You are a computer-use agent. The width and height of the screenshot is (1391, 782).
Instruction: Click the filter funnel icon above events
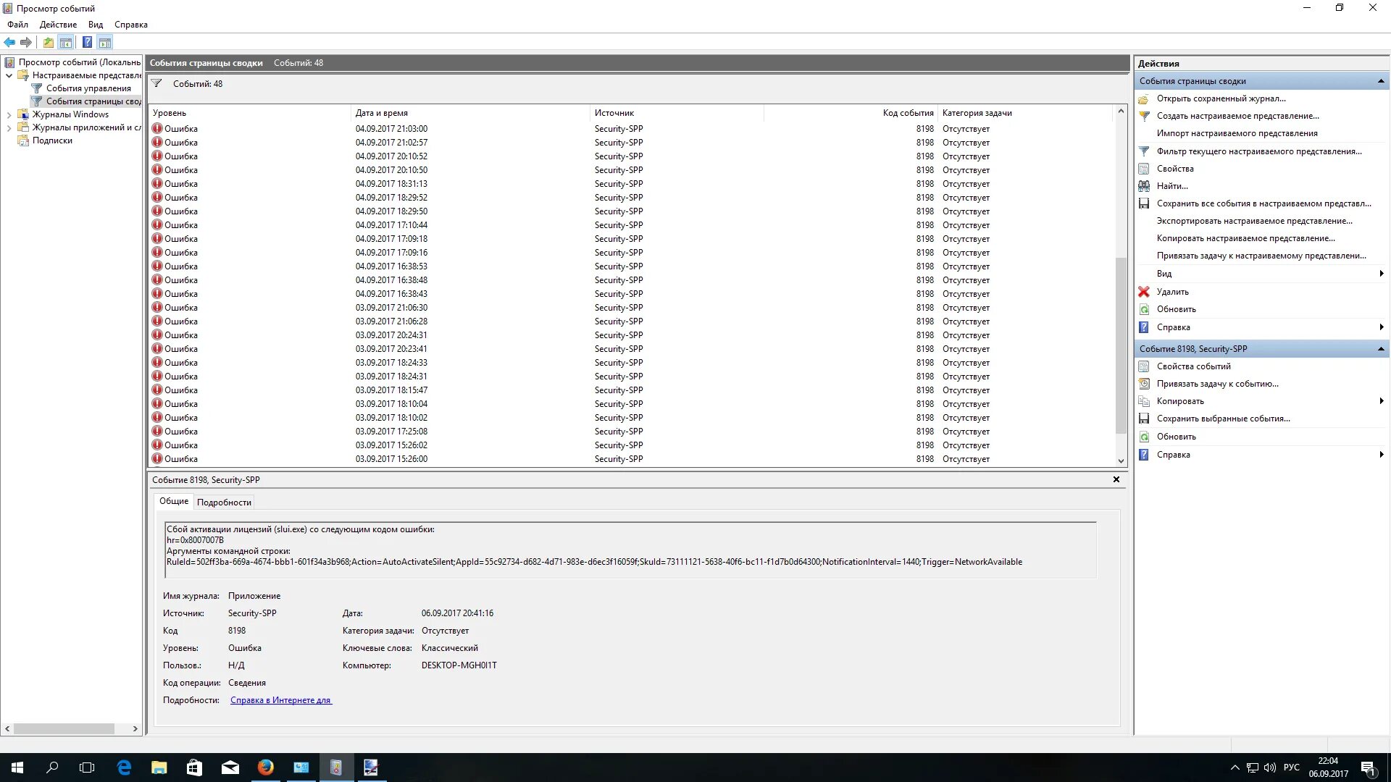click(x=156, y=83)
